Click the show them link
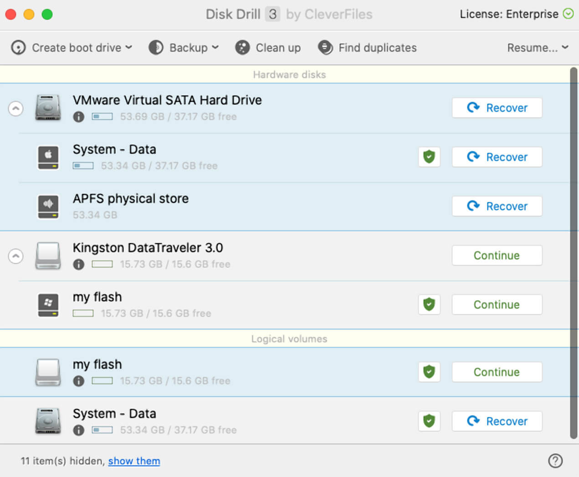The height and width of the screenshot is (477, 579). (134, 461)
